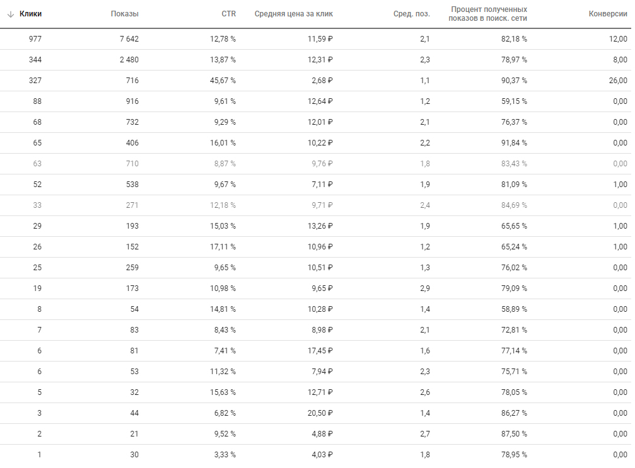Click the Сред. поз. column header
This screenshot has width=635, height=468.
click(x=411, y=14)
